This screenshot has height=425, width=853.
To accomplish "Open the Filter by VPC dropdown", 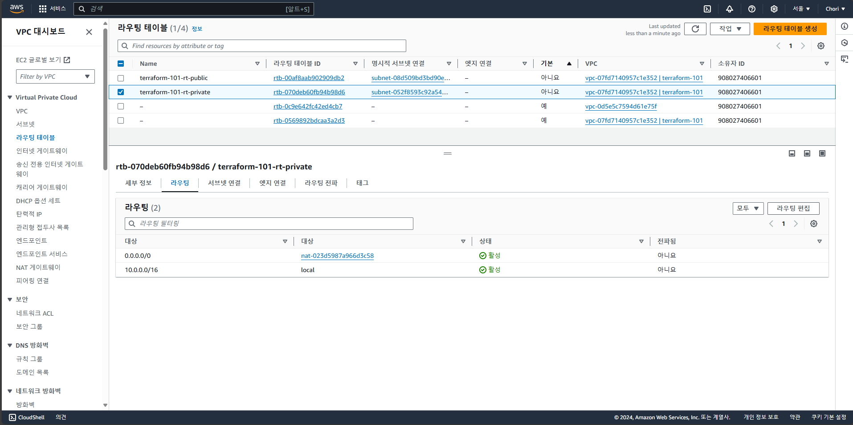I will pyautogui.click(x=55, y=76).
